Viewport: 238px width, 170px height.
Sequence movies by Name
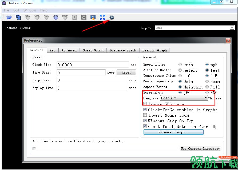click(x=207, y=81)
